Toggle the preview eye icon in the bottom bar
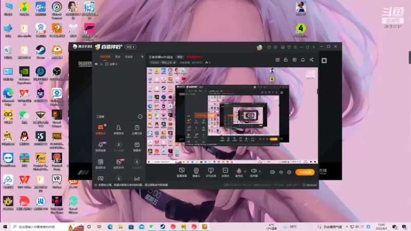411x231 pixels. click(281, 172)
